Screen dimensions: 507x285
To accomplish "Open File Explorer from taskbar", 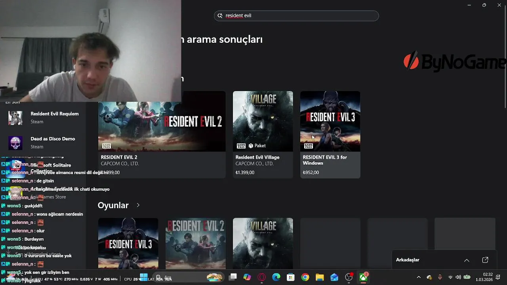I will pos(320,277).
